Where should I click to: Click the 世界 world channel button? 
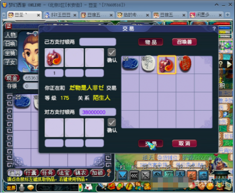pos(11,188)
